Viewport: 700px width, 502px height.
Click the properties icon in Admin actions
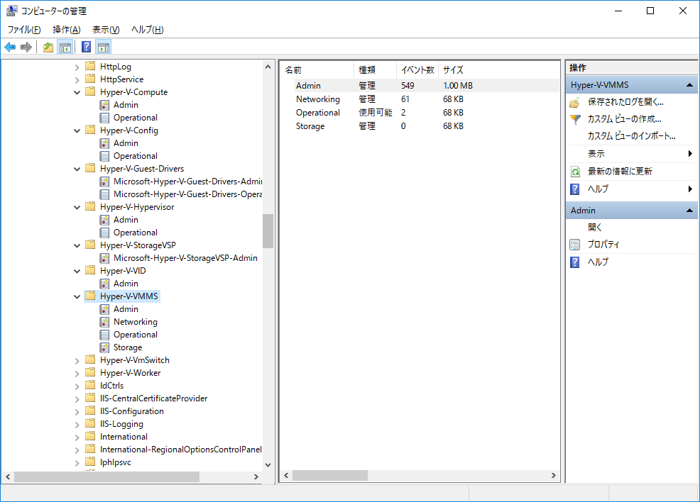pyautogui.click(x=575, y=245)
